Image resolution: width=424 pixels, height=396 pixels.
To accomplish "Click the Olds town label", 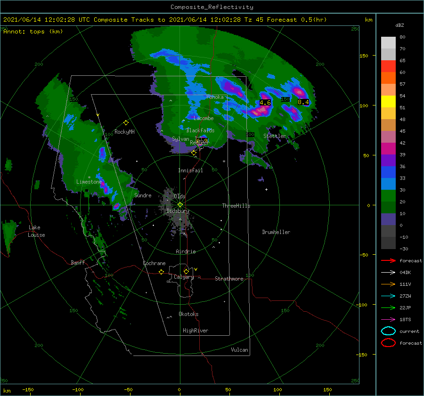I will (179, 196).
